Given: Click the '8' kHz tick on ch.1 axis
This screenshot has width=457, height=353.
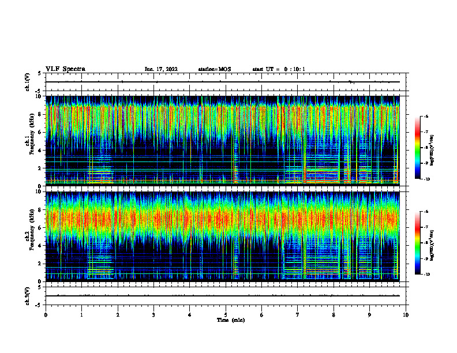Looking at the screenshot, I should pos(40,114).
